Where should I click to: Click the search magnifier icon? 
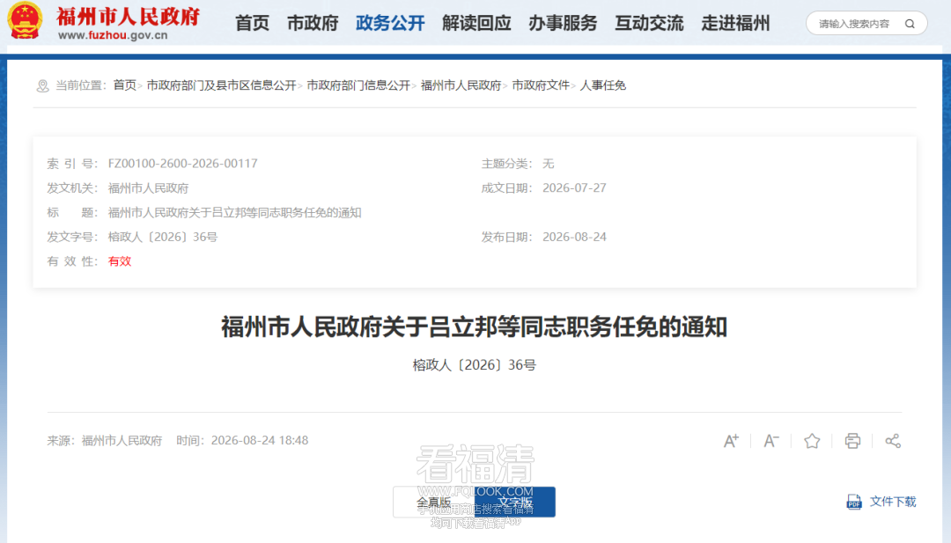coord(910,24)
